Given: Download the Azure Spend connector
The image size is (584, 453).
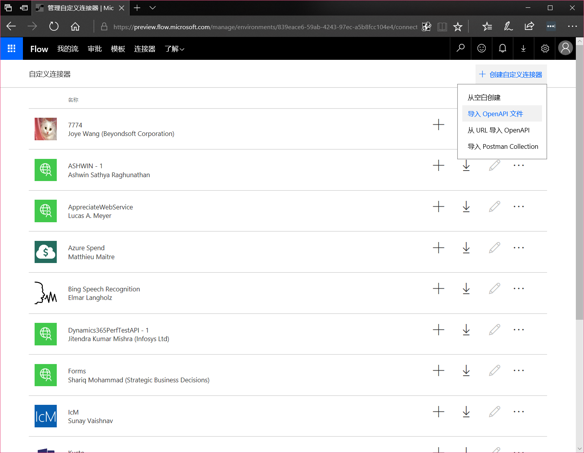Looking at the screenshot, I should tap(466, 248).
